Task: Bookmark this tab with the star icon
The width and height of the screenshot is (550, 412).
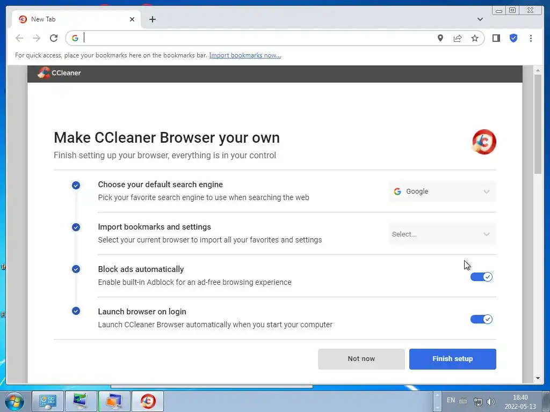Action: point(475,38)
